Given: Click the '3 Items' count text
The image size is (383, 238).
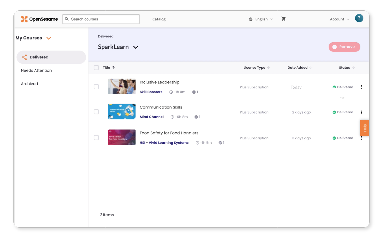Looking at the screenshot, I should 107,215.
